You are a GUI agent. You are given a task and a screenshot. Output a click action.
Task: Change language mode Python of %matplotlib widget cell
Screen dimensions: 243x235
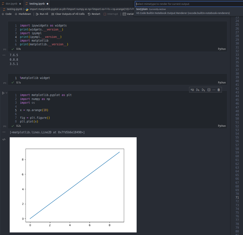click(x=222, y=83)
